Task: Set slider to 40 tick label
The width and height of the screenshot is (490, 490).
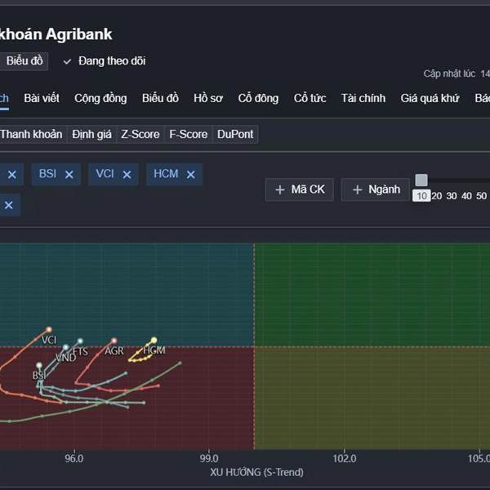Action: pos(466,196)
